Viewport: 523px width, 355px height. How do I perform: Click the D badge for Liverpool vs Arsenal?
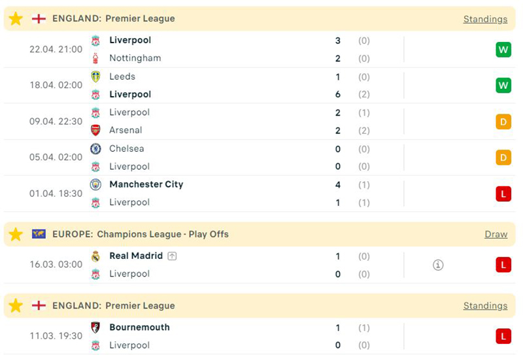tap(503, 121)
